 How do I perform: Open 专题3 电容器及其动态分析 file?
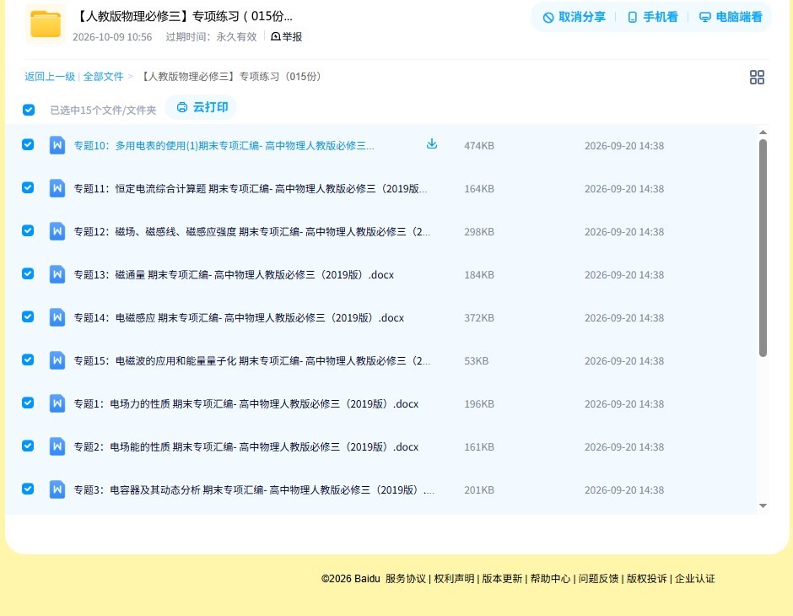pyautogui.click(x=254, y=489)
